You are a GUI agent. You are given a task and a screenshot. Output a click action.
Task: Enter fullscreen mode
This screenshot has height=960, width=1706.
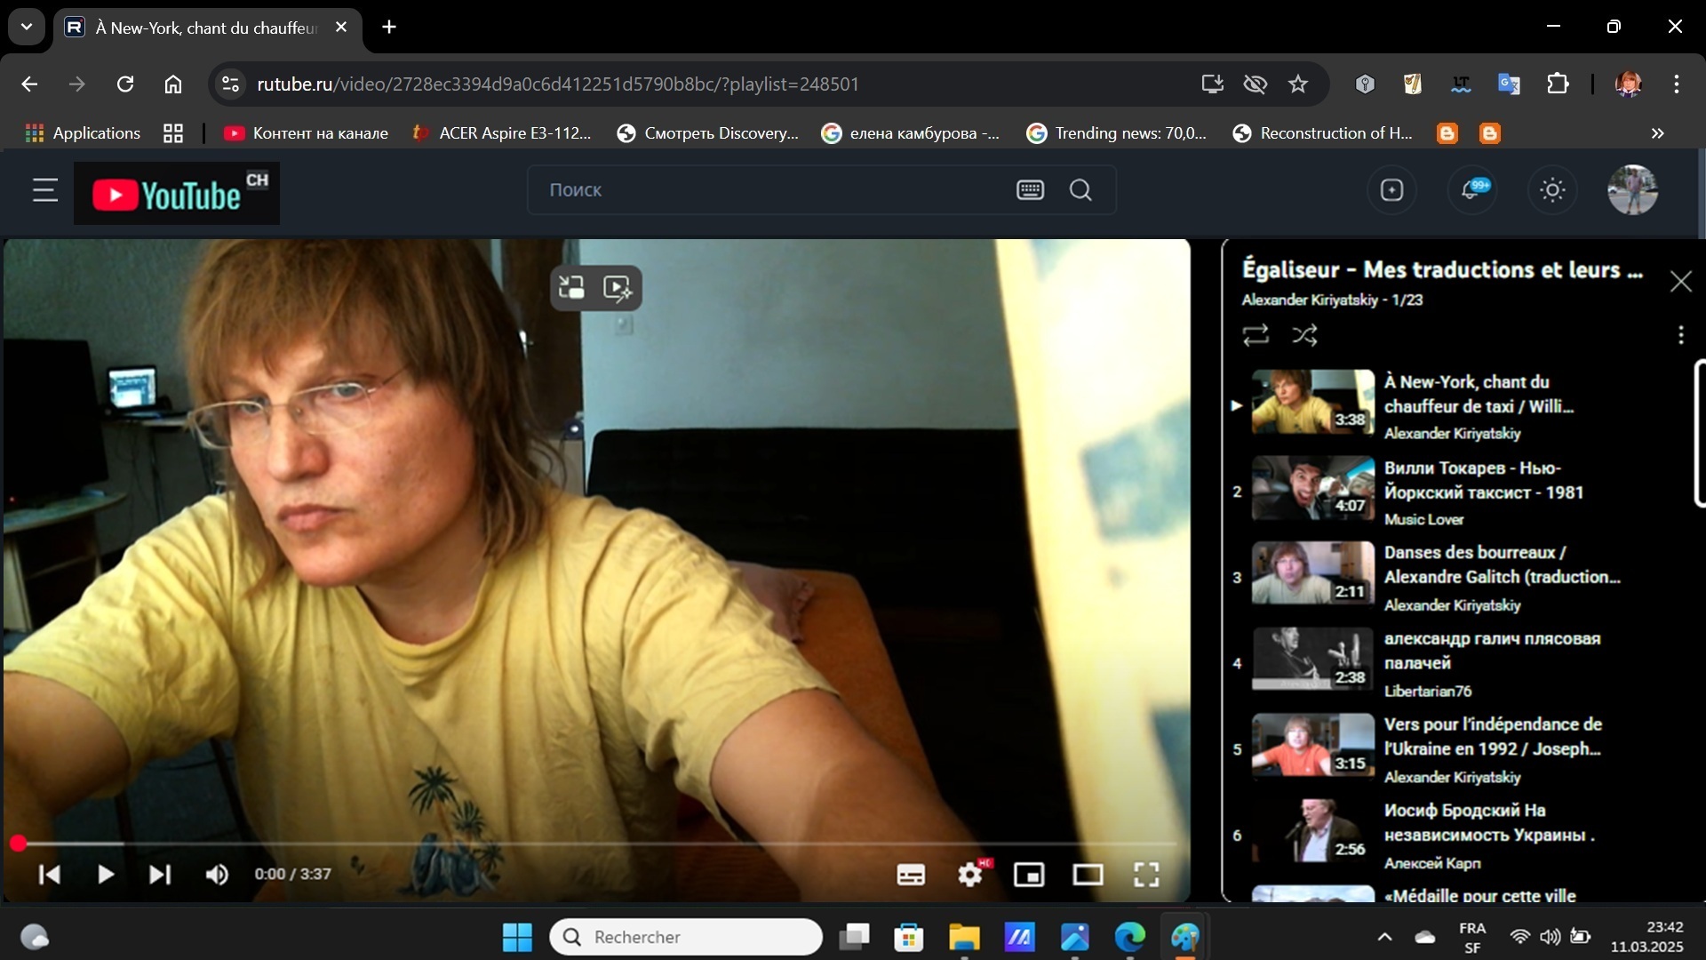coord(1146,875)
